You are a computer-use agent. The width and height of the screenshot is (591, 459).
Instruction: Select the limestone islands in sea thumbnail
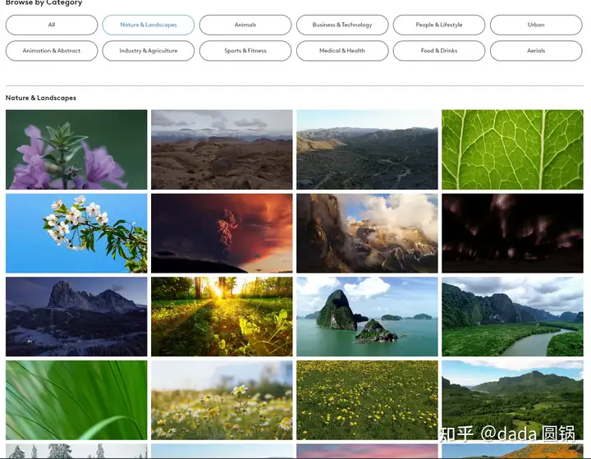367,317
